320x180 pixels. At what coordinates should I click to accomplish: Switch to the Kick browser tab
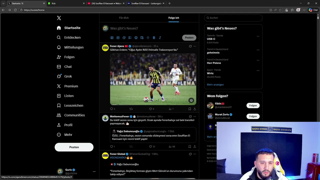coord(66,3)
